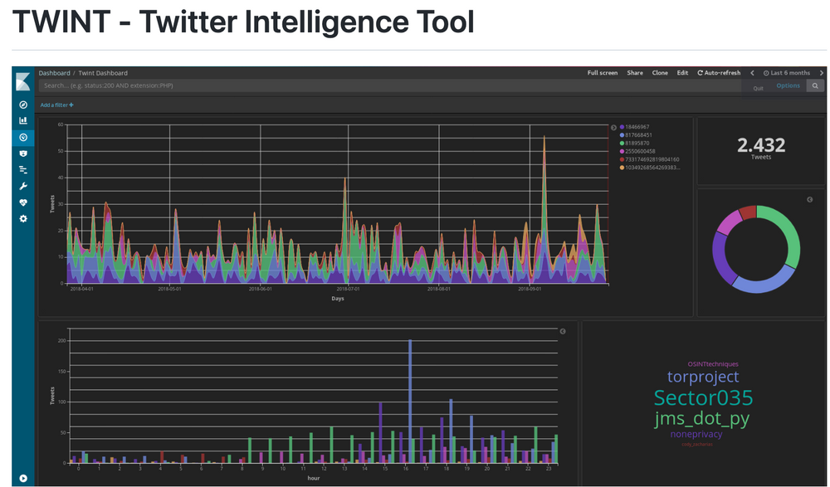This screenshot has width=830, height=487.
Task: Select the highlighted Dashboard clock icon
Action: (22, 137)
